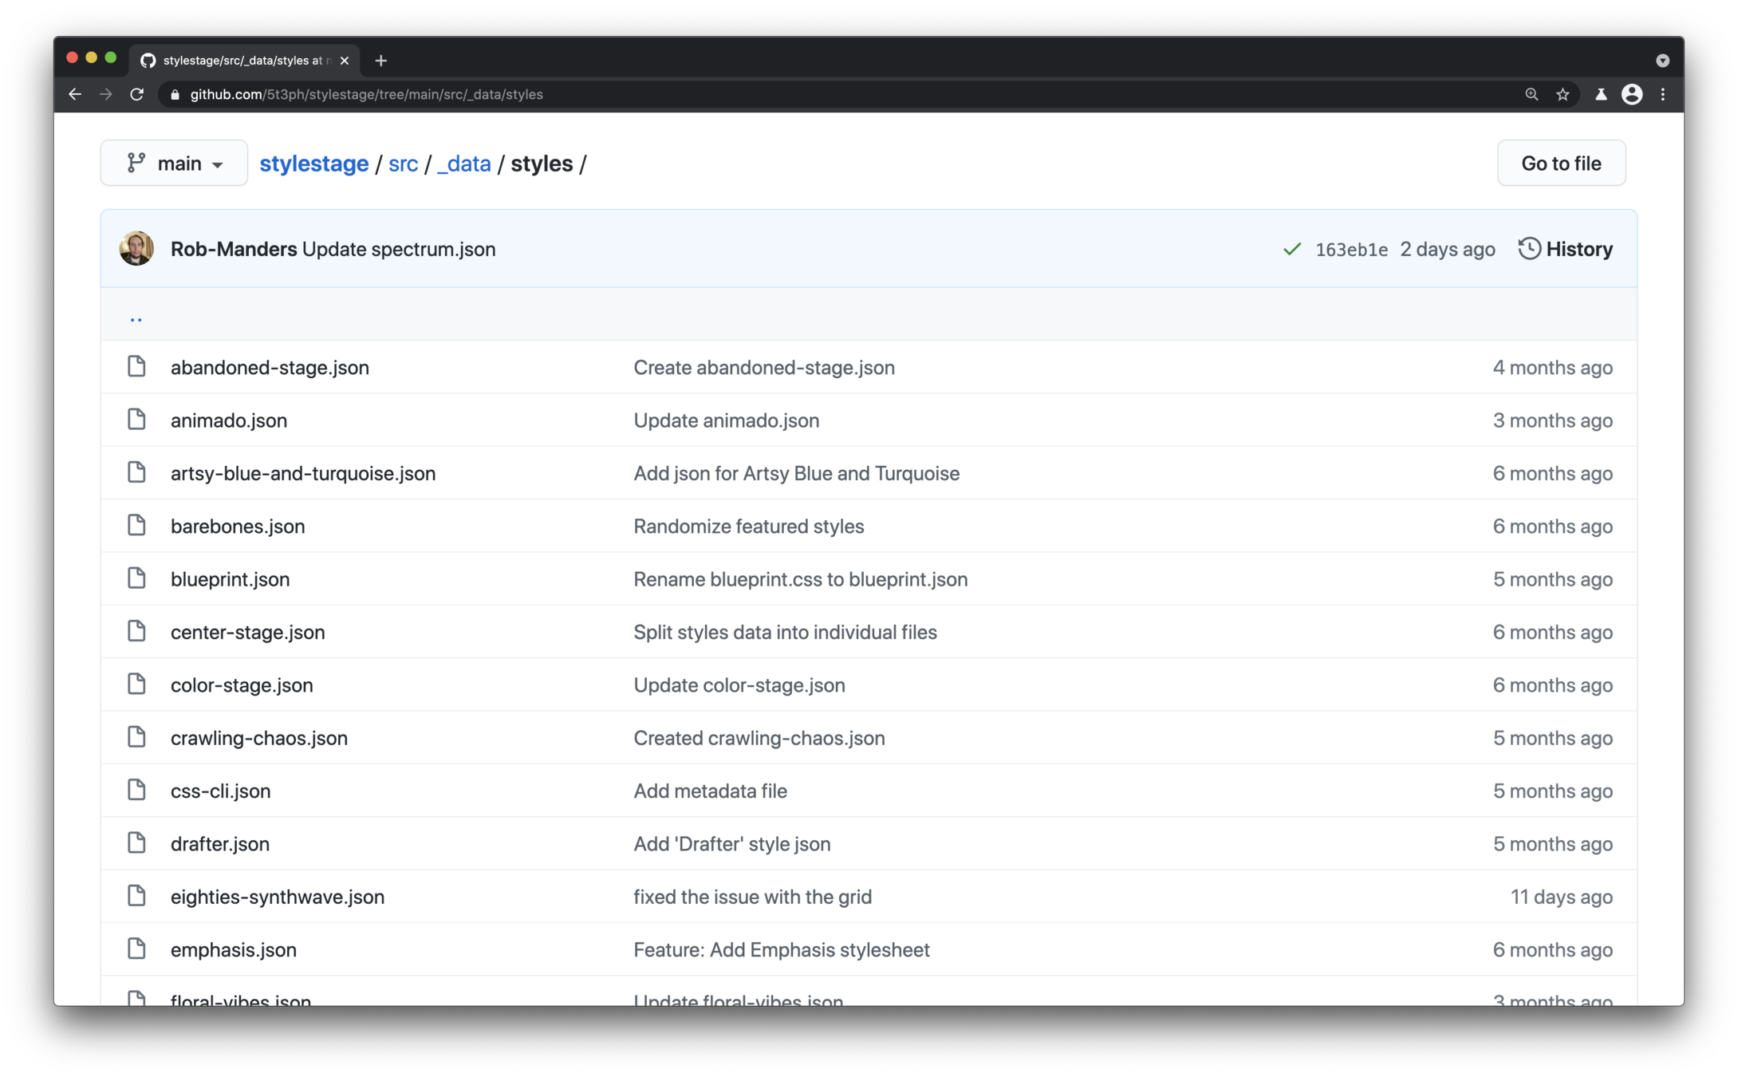Screen dimensions: 1738x1077
Task: Open the History commits link
Action: click(x=1565, y=249)
